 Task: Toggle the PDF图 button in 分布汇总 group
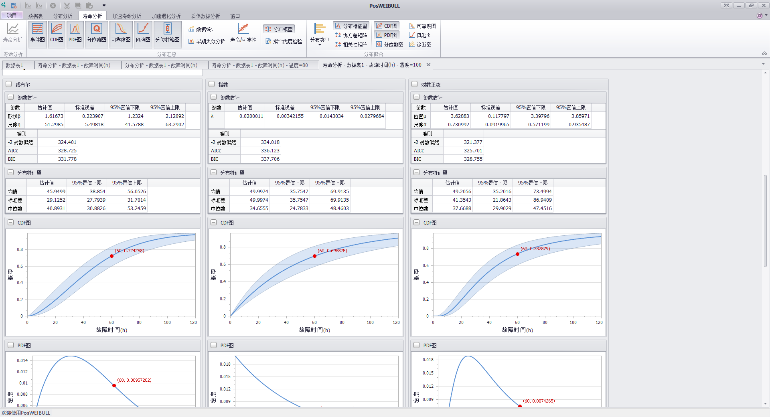tap(75, 34)
